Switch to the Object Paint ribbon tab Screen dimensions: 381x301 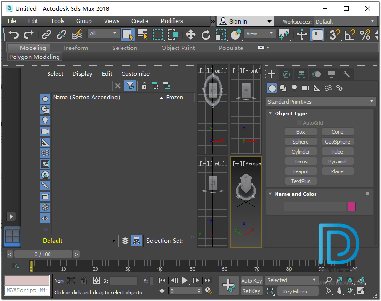178,48
